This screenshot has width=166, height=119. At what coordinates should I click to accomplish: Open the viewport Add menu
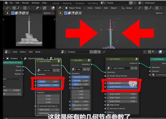coord(106,8)
